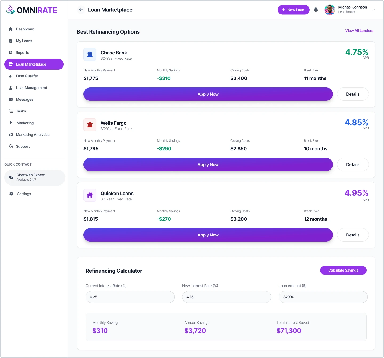Click Quicken Loans 4.95% APR value
The height and width of the screenshot is (358, 384).
point(357,193)
